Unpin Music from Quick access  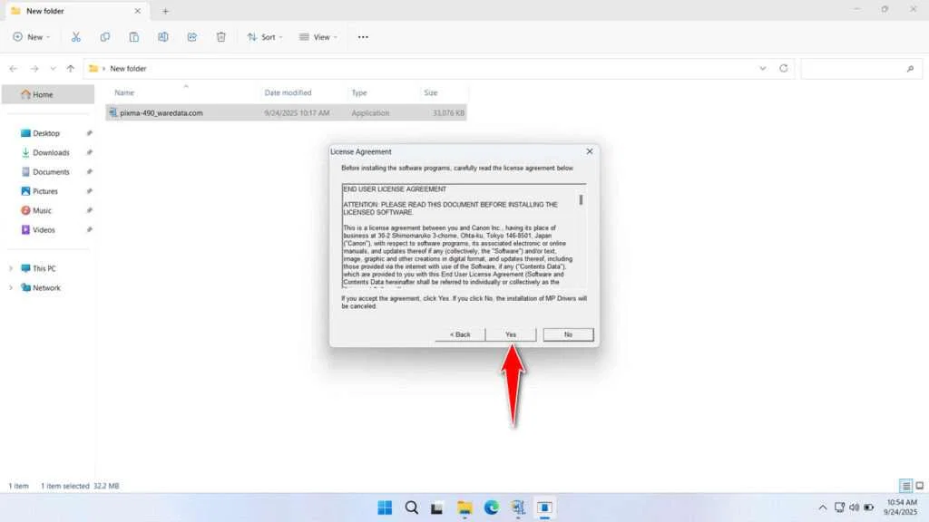click(x=88, y=210)
